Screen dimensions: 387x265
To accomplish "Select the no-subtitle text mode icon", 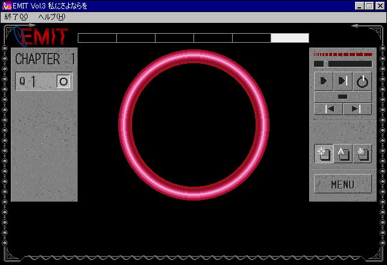I will [x=324, y=154].
